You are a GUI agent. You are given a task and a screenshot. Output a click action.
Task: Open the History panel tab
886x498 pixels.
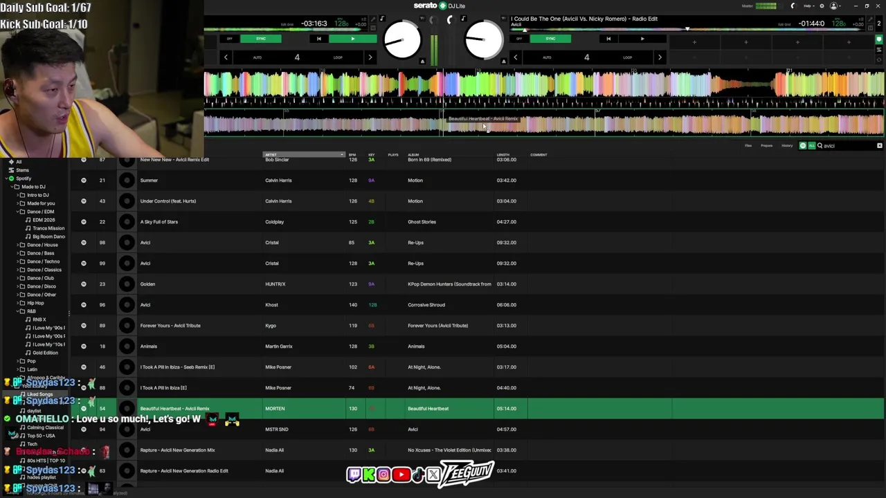tap(787, 146)
